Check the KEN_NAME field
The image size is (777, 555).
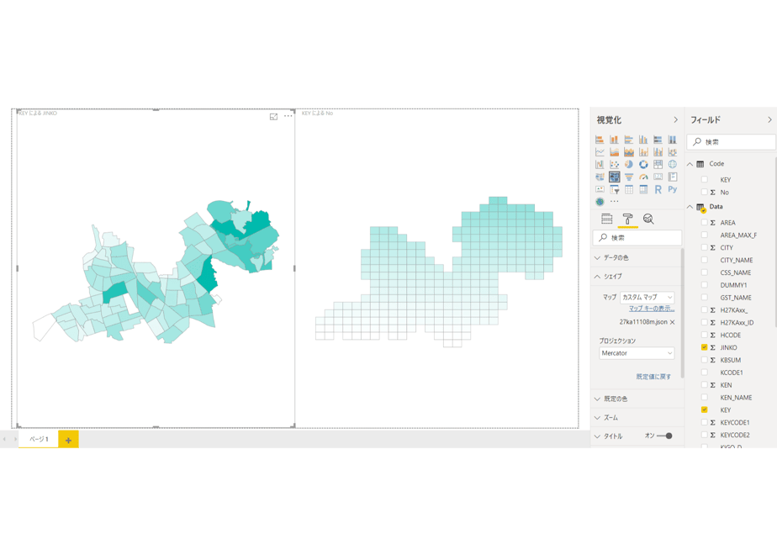click(x=704, y=398)
